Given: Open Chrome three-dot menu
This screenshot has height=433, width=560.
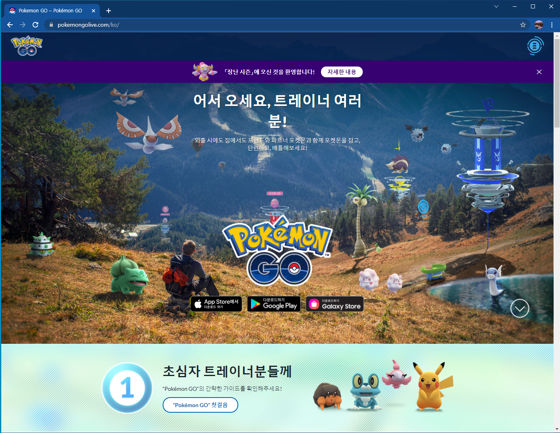Looking at the screenshot, I should (552, 25).
